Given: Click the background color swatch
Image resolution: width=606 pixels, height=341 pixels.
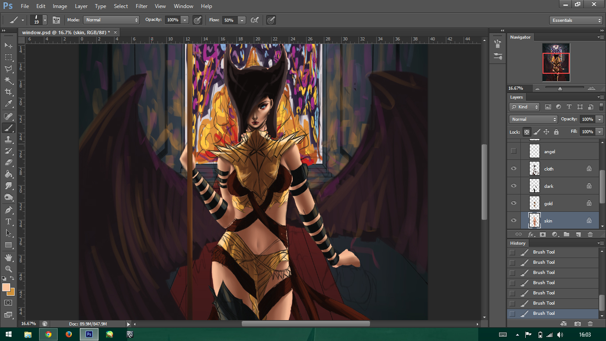Looking at the screenshot, I should point(12,293).
